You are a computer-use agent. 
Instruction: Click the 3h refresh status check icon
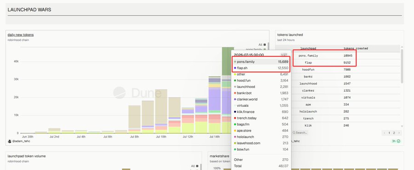398,141
